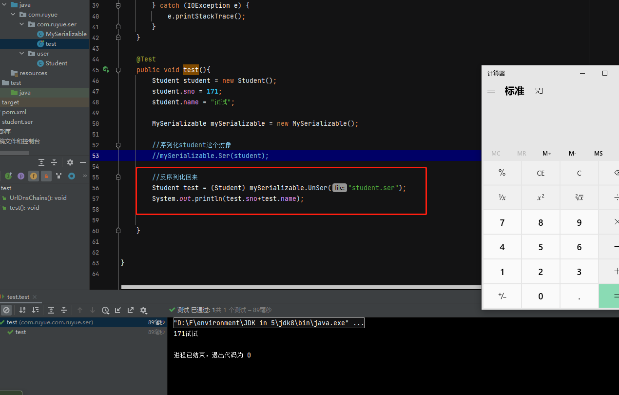Click the rerun failed tests history clock icon
The height and width of the screenshot is (395, 619).
point(105,310)
